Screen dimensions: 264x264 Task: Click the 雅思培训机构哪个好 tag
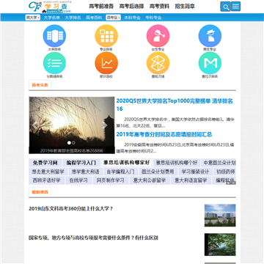pyautogui.click(x=177, y=163)
